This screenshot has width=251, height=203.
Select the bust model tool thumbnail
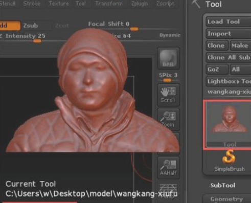click(229, 124)
